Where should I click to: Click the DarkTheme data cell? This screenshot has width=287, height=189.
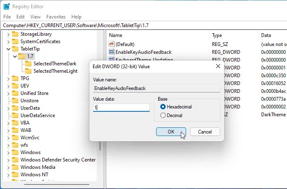coord(273,115)
